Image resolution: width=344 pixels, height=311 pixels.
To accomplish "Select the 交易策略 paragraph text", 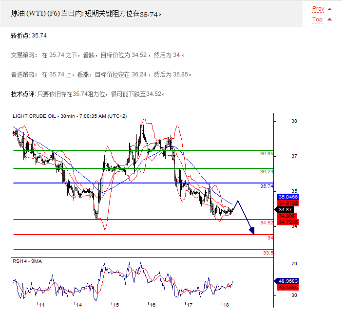I will pos(97,55).
